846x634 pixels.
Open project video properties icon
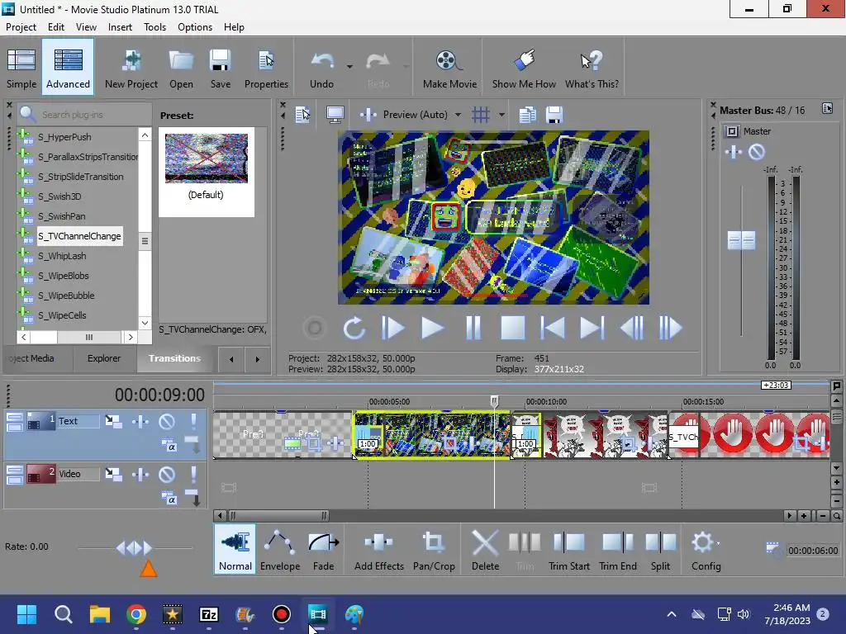(302, 115)
